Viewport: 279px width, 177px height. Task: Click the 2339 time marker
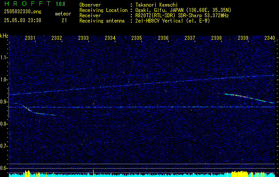[243, 38]
